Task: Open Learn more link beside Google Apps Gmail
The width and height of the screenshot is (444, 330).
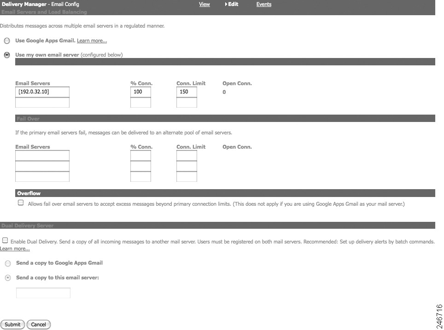Action: [x=92, y=41]
